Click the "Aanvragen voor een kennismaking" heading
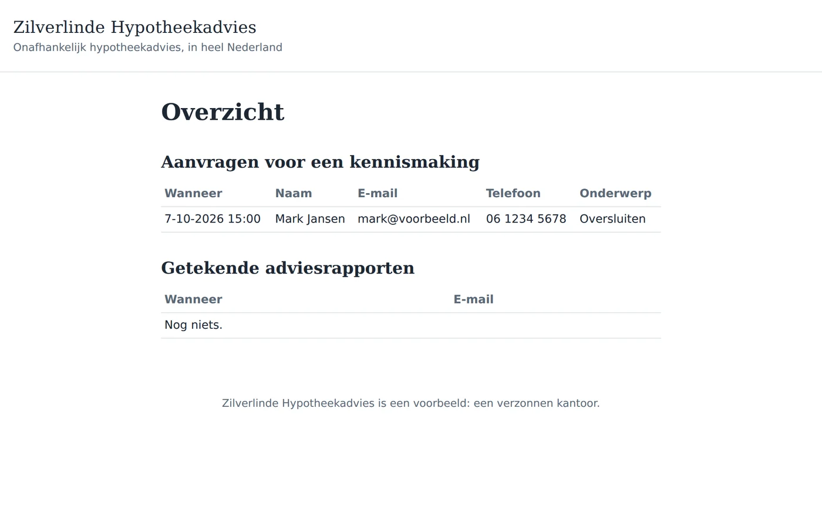822x526 pixels. 320,162
